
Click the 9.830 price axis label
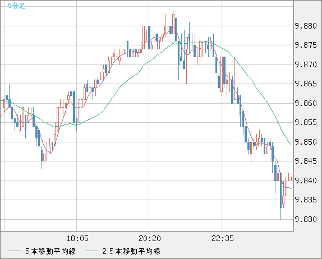tap(306, 219)
